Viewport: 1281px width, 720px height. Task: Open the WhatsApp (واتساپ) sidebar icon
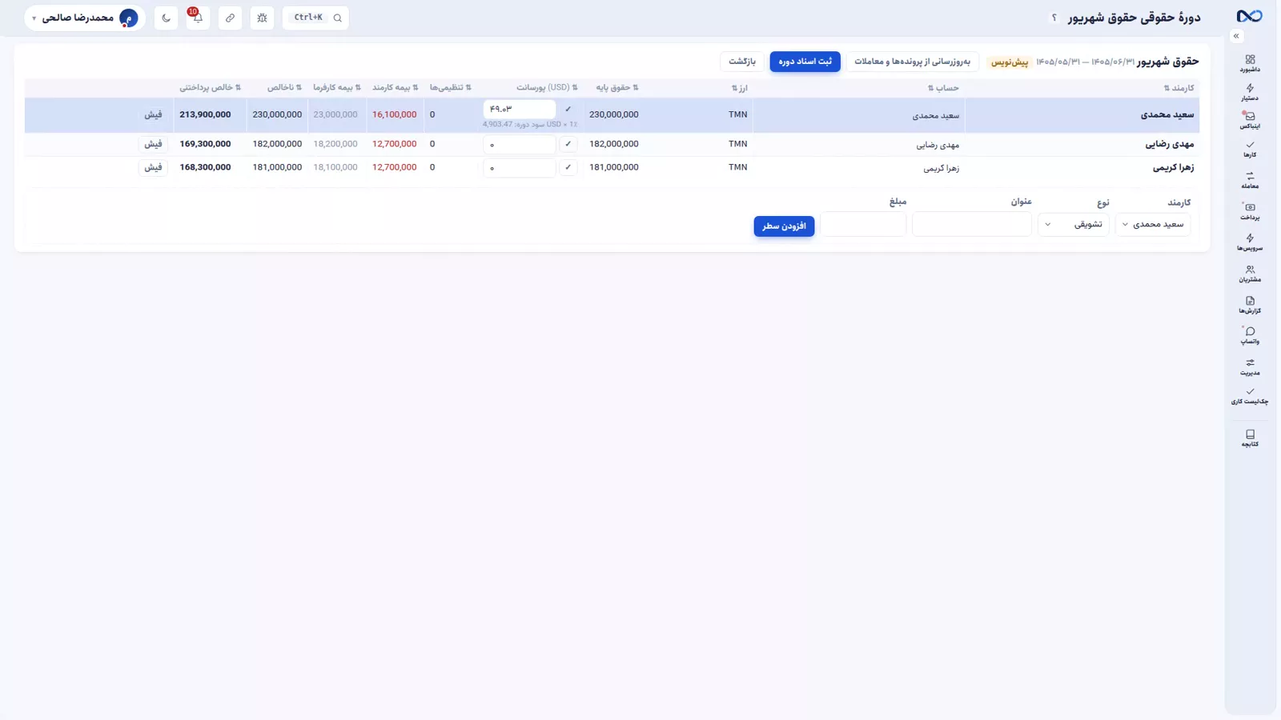coord(1250,335)
